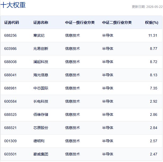
Task: Click the update date 2026-05-22
Action: tap(154, 7)
